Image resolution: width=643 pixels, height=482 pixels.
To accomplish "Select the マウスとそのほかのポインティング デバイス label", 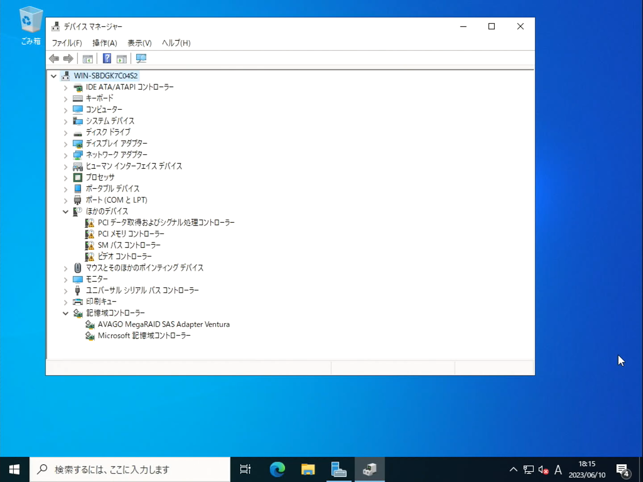I will pyautogui.click(x=145, y=268).
